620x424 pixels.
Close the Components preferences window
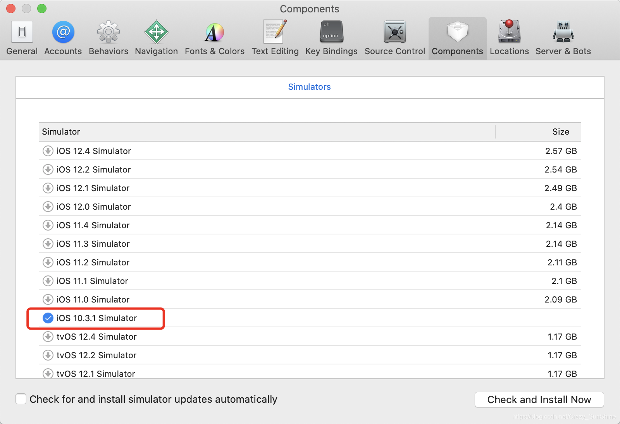pyautogui.click(x=11, y=9)
